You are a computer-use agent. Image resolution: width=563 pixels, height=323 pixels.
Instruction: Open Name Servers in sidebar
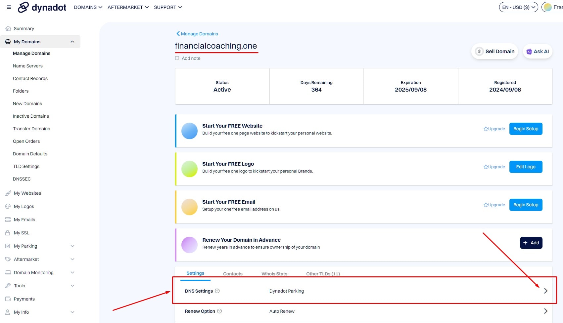click(28, 66)
